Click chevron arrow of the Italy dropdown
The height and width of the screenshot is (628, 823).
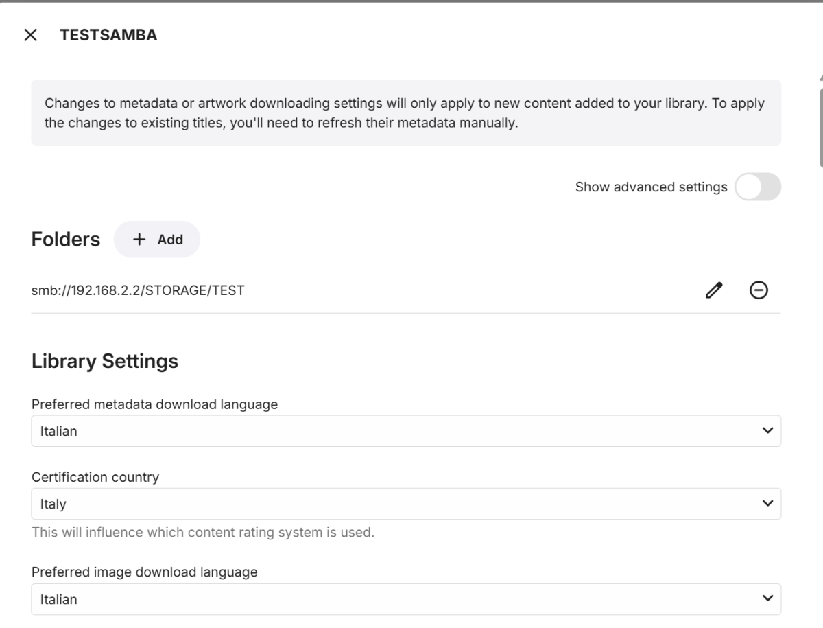[x=767, y=504]
